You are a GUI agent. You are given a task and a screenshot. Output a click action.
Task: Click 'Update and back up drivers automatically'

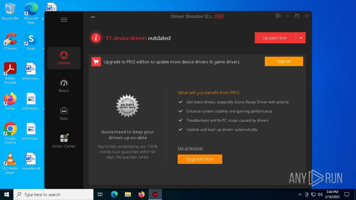222,129
